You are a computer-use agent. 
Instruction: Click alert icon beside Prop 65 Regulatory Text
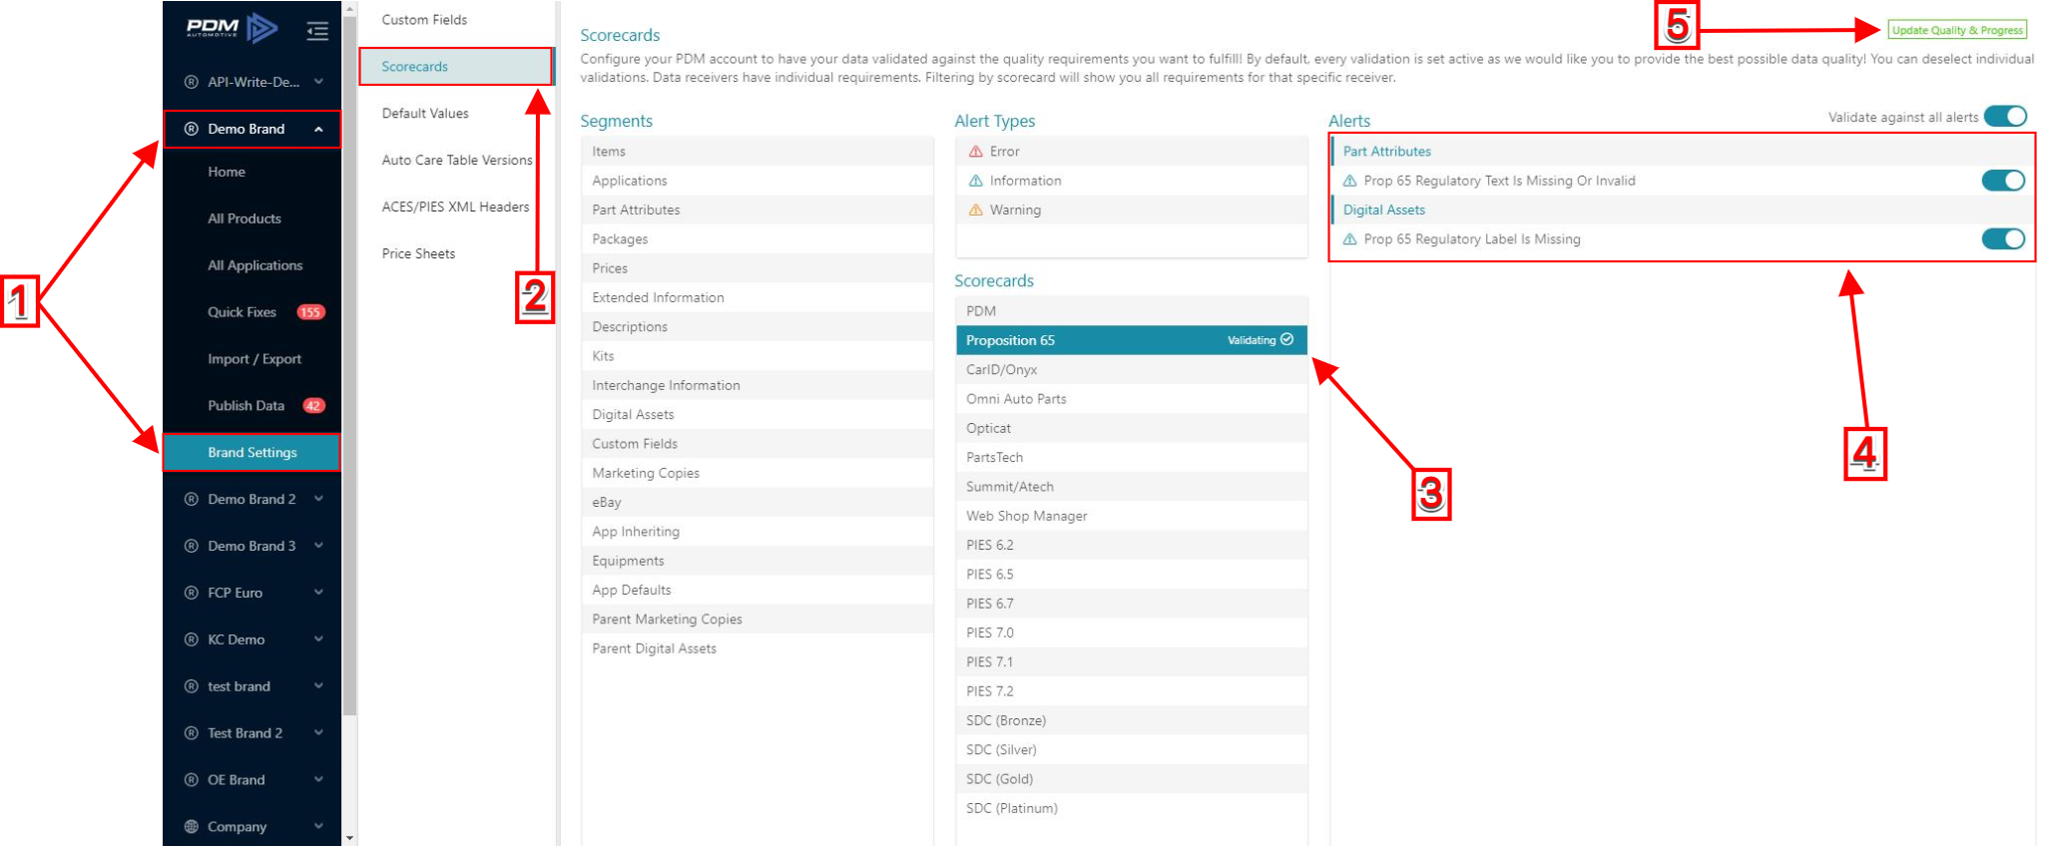pos(1349,181)
